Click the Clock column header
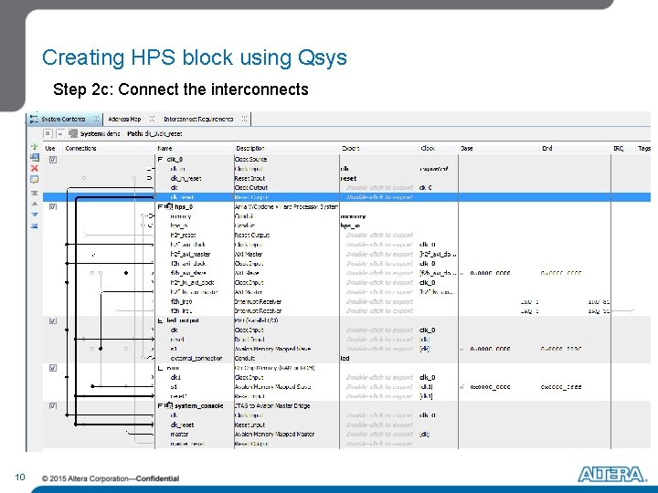 438,148
